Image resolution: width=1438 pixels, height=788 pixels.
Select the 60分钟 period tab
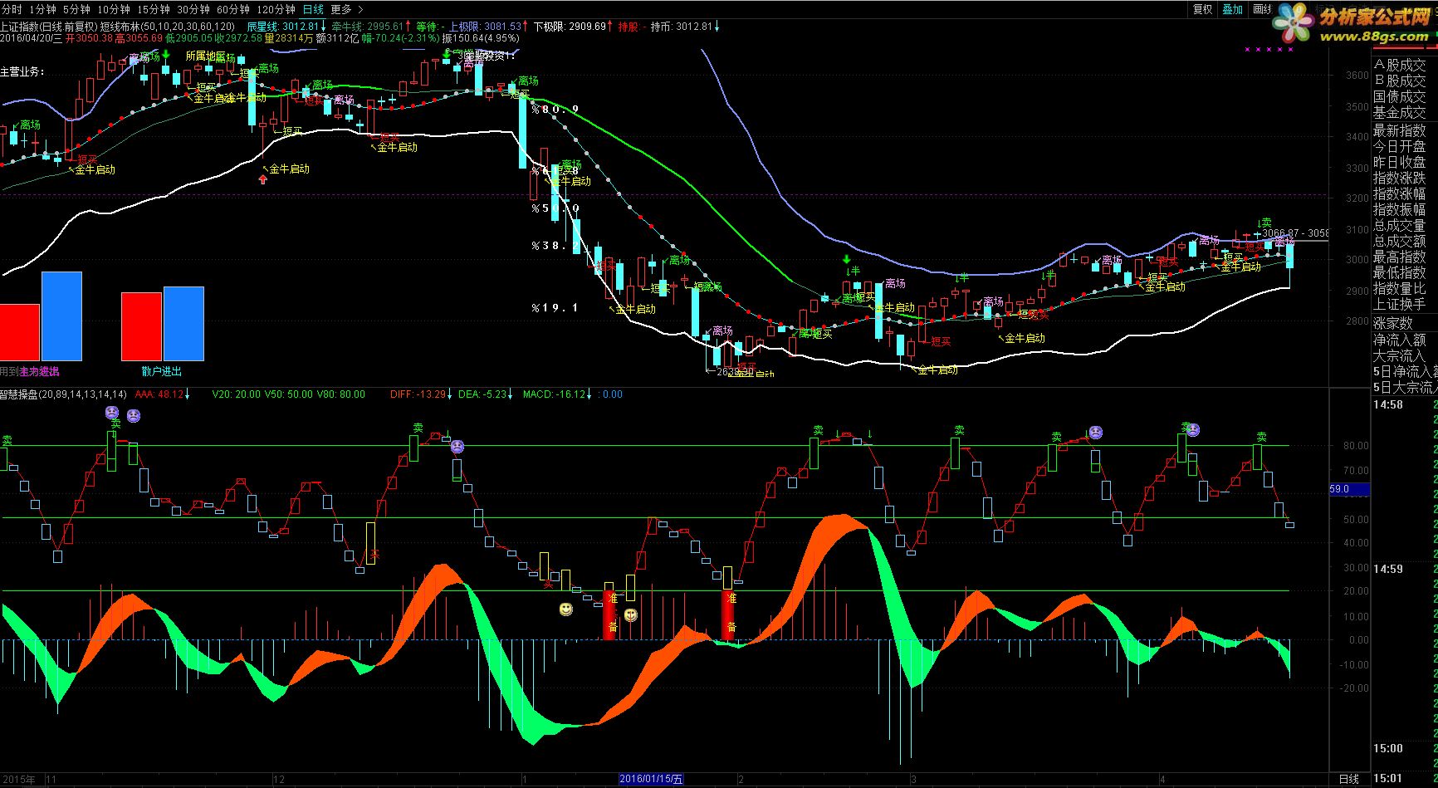click(x=233, y=9)
